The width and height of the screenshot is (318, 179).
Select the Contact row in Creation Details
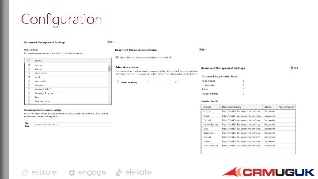pyautogui.click(x=248, y=120)
